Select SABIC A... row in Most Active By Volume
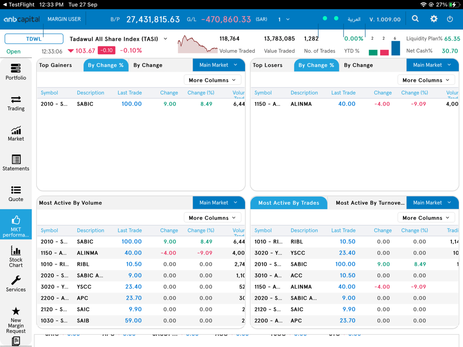This screenshot has width=463, height=347. (141, 275)
